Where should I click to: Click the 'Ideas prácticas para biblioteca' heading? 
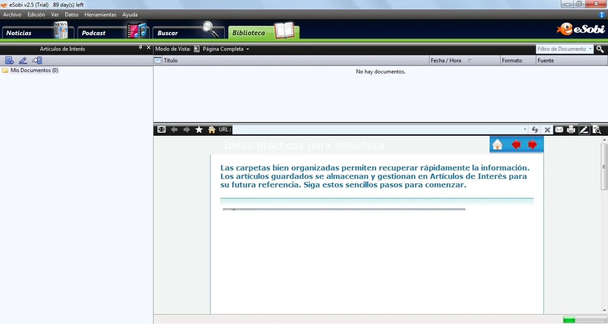tap(304, 145)
